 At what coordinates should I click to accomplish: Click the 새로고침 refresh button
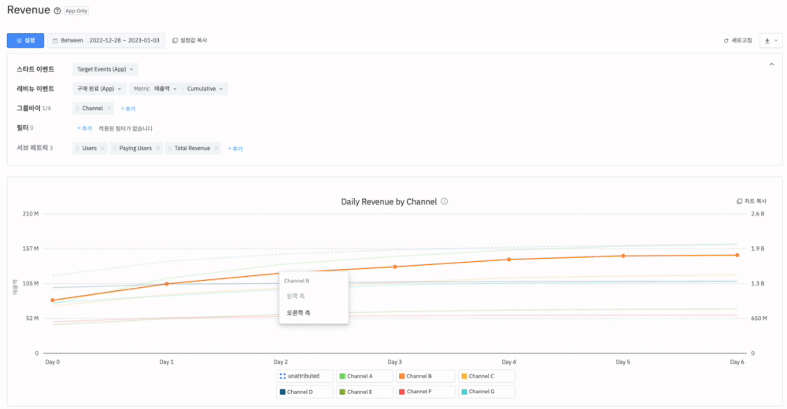[x=737, y=40]
